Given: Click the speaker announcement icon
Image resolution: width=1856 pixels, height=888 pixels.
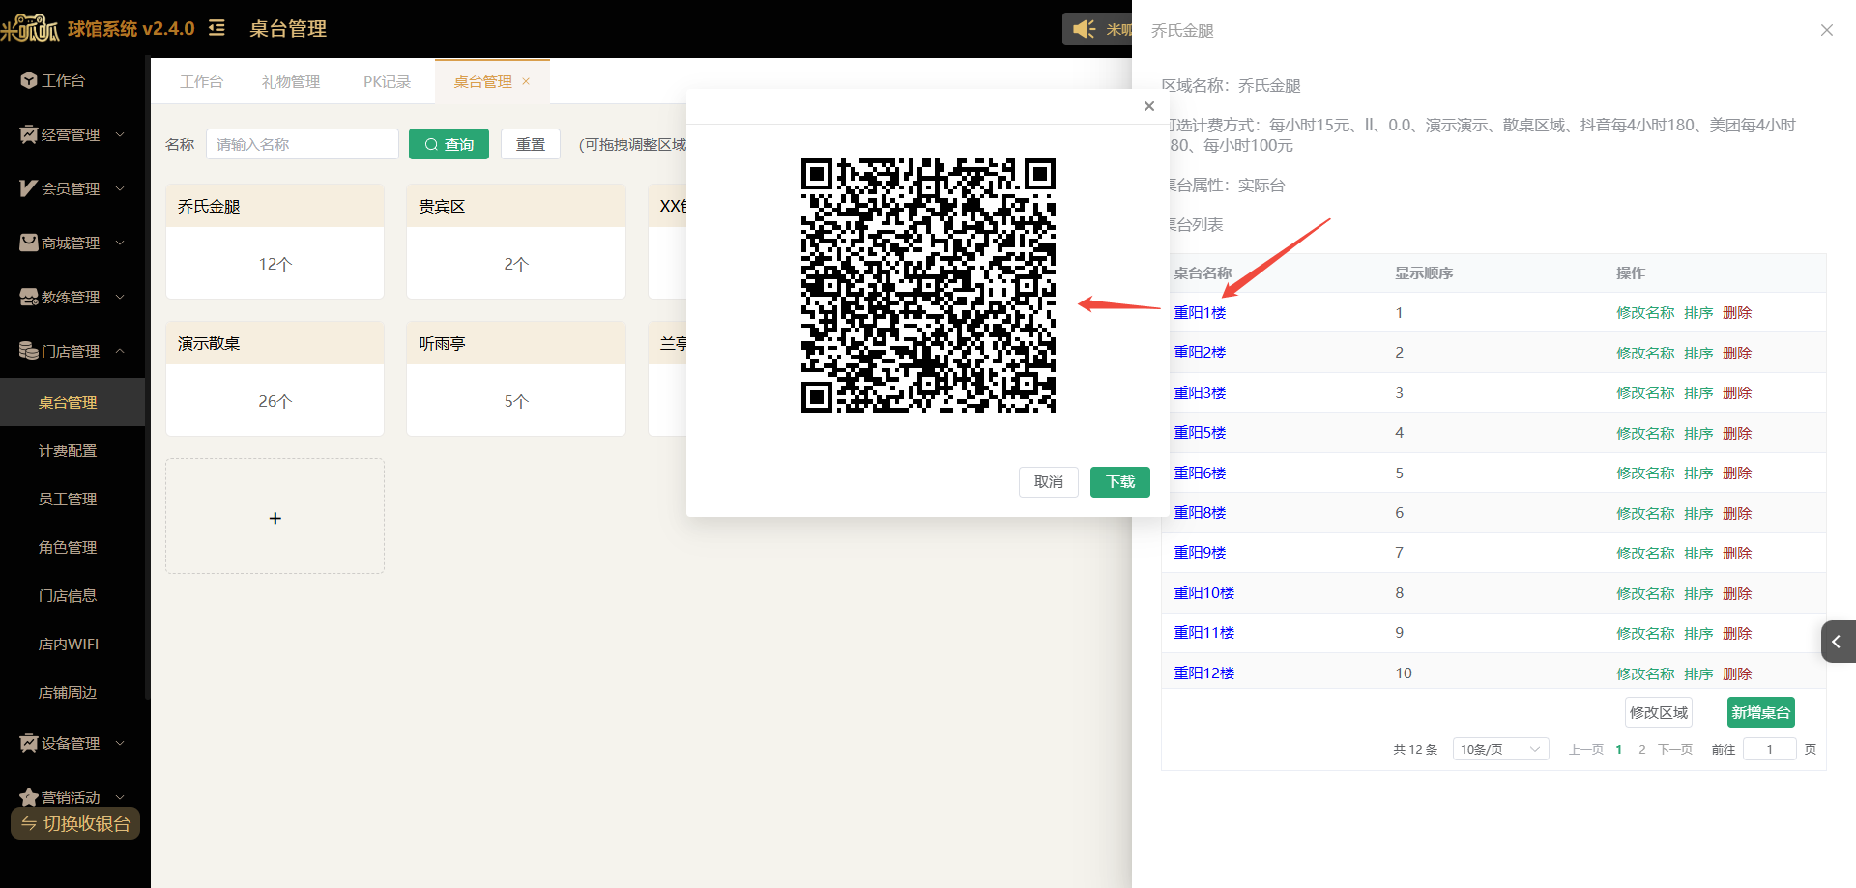Looking at the screenshot, I should pyautogui.click(x=1085, y=29).
